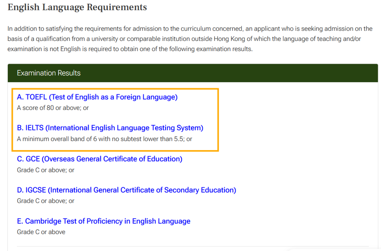Click 'Grade C or above; or' under GCE
381x251 pixels.
46,170
